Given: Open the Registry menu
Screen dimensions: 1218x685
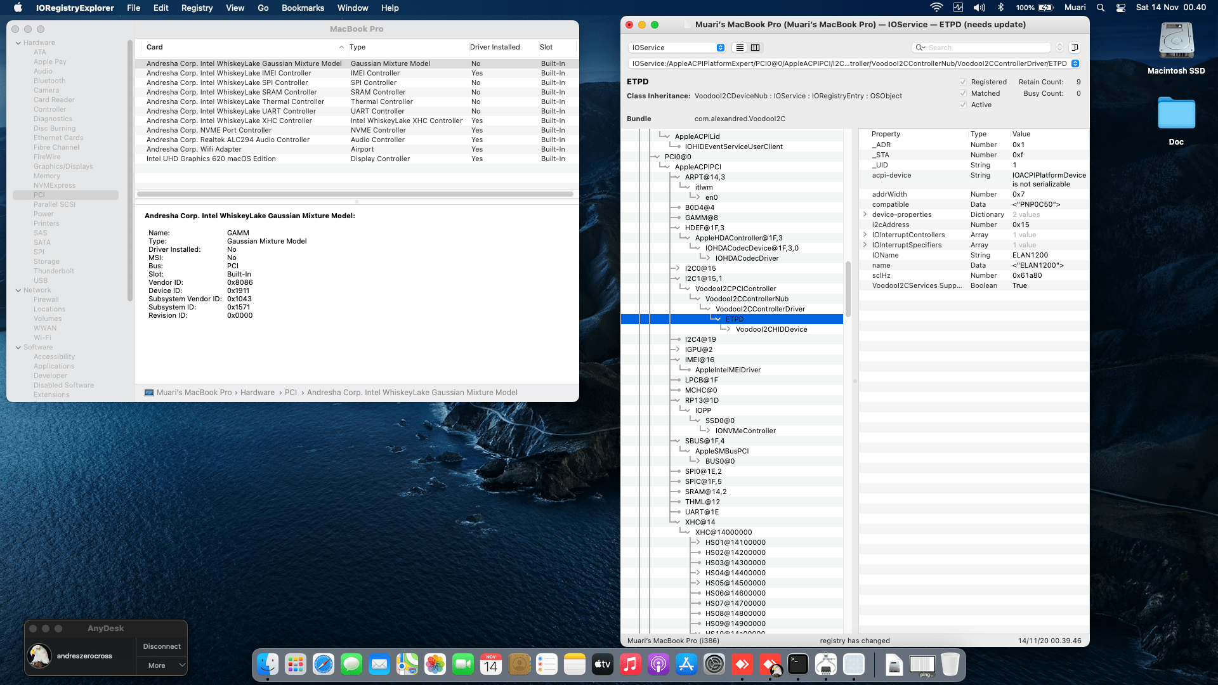Looking at the screenshot, I should [197, 8].
